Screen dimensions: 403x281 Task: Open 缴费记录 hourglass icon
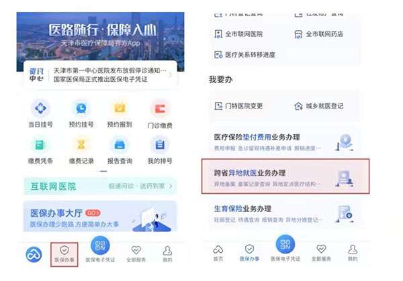click(x=81, y=145)
